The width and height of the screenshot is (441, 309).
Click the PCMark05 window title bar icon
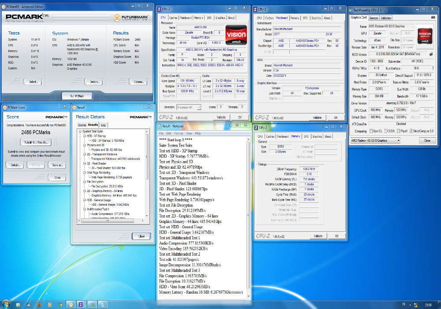(4, 7)
